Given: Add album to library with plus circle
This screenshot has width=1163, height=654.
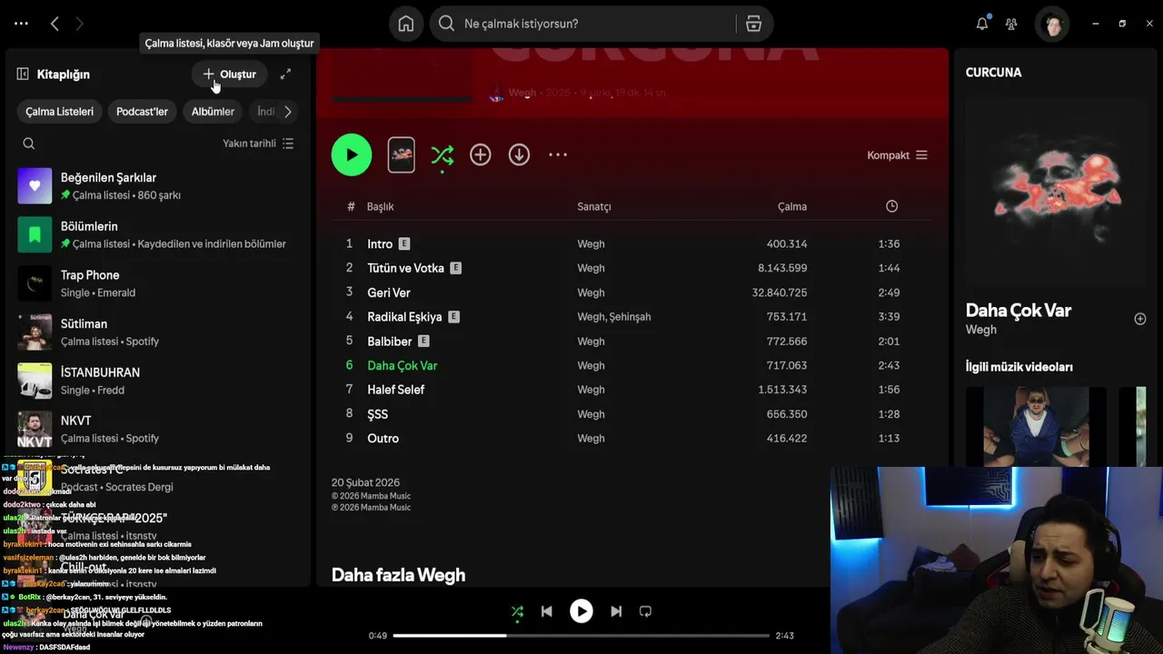Looking at the screenshot, I should pyautogui.click(x=481, y=155).
